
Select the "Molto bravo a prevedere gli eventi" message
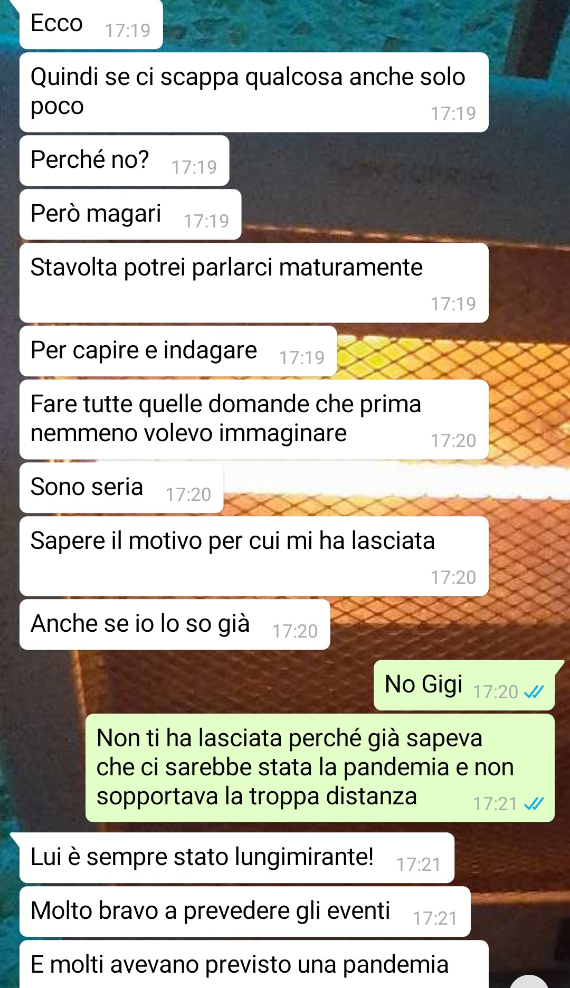[x=245, y=911]
